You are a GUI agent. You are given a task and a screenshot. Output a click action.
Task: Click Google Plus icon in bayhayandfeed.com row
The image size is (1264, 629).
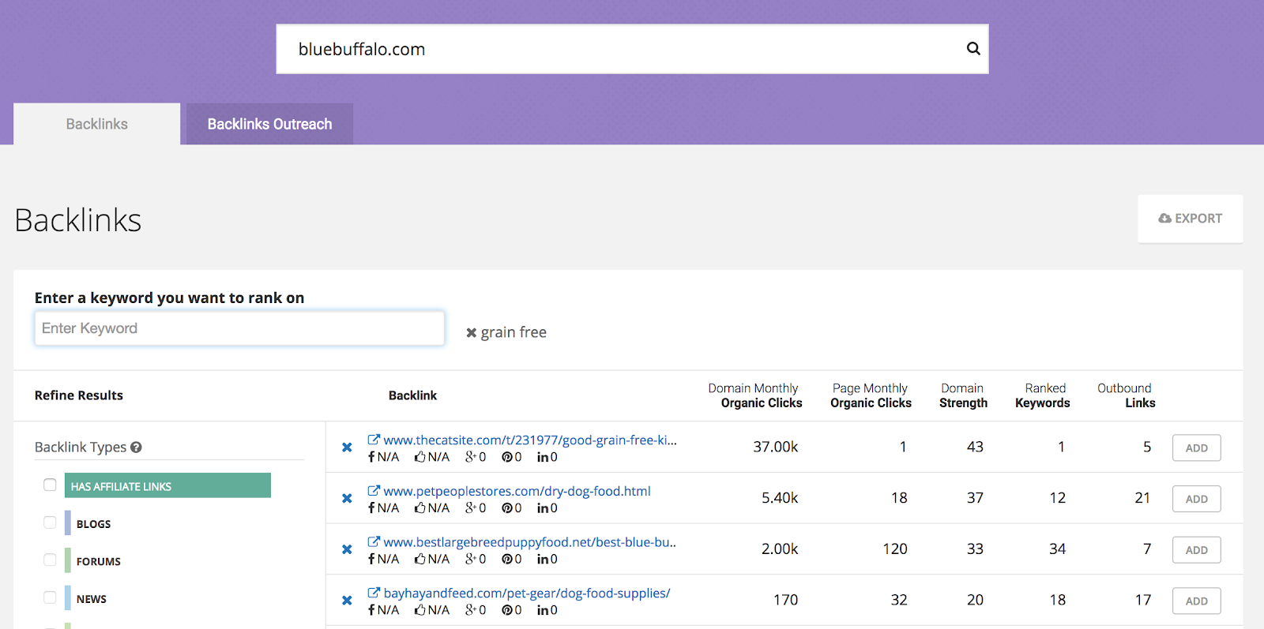(x=471, y=610)
